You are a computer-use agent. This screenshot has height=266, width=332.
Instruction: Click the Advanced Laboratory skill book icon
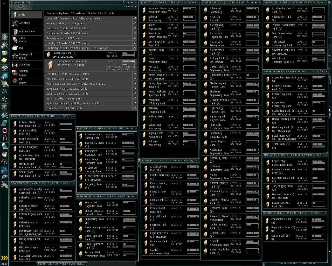pyautogui.click(x=206, y=10)
